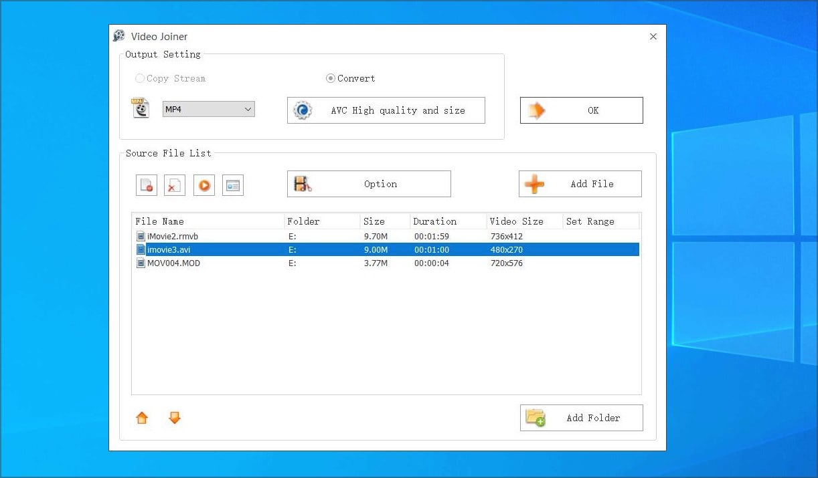Click the MP4 format film icon

[x=140, y=108]
